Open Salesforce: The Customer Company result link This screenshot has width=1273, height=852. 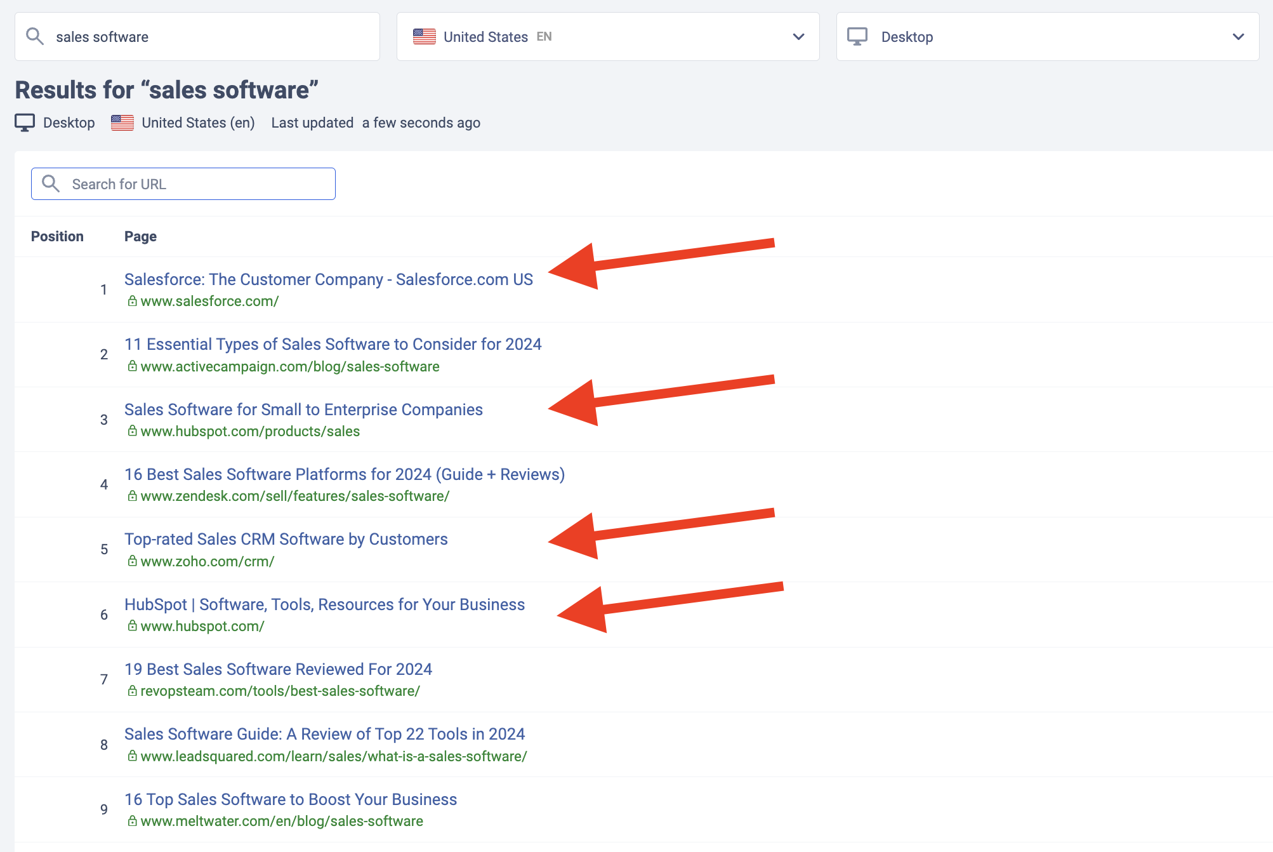pos(328,279)
